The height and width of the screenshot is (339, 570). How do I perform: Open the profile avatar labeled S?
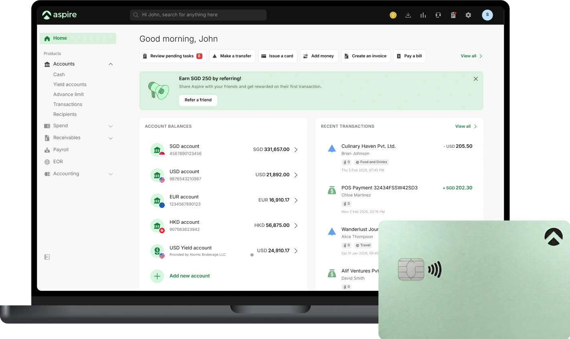pos(487,15)
